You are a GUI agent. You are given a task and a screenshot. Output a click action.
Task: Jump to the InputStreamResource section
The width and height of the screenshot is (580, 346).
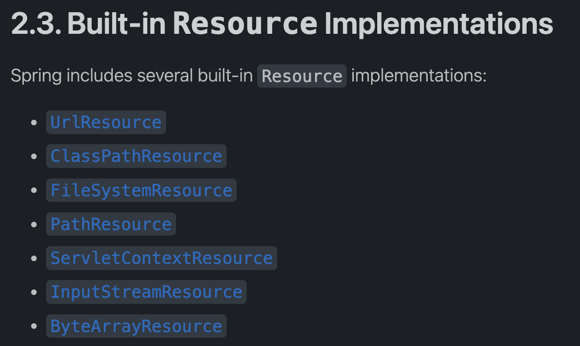(x=146, y=292)
